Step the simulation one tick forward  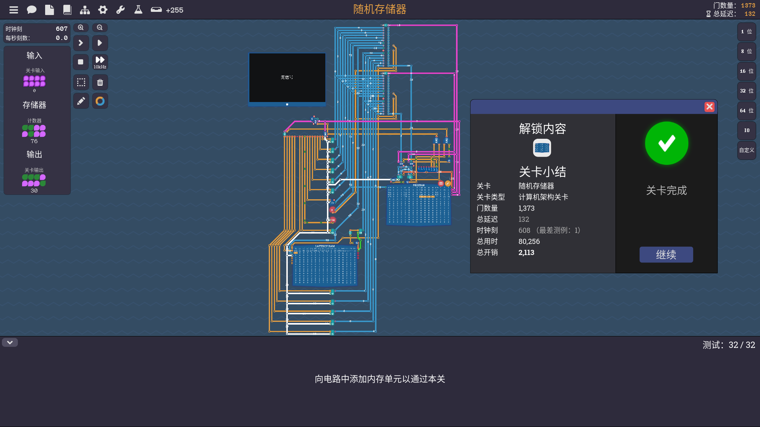[x=81, y=43]
